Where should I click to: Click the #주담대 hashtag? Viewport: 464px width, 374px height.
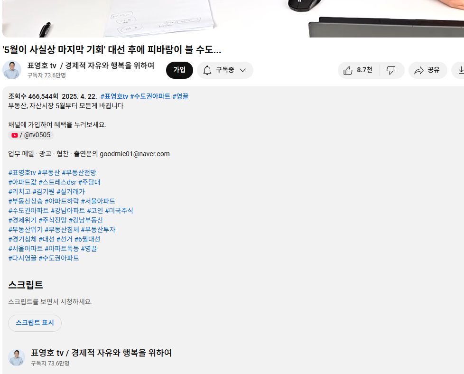click(89, 182)
